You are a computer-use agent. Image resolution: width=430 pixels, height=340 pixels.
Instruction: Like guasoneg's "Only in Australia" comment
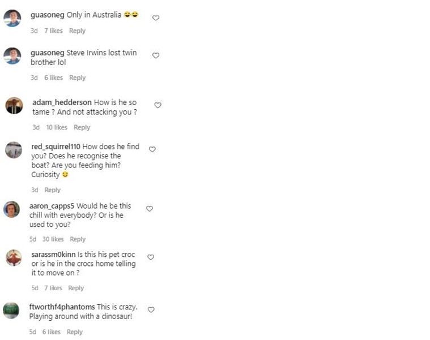coord(156,18)
